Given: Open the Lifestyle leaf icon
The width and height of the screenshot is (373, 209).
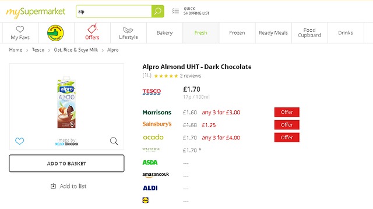Looking at the screenshot, I should click(x=128, y=30).
